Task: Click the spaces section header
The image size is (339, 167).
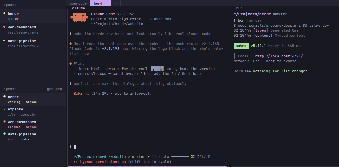Action: pyautogui.click(x=10, y=5)
